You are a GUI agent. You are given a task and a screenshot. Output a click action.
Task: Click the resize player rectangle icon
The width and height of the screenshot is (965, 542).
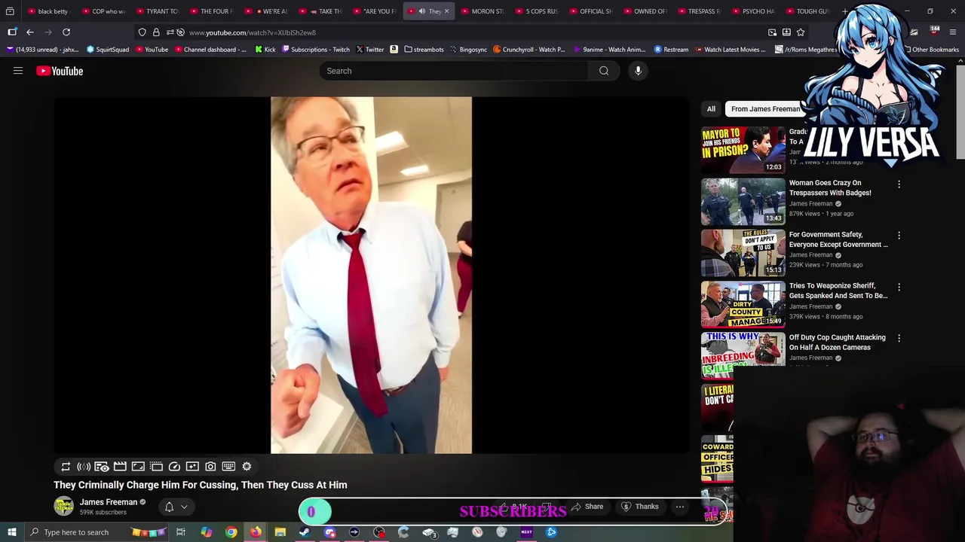pyautogui.click(x=138, y=467)
